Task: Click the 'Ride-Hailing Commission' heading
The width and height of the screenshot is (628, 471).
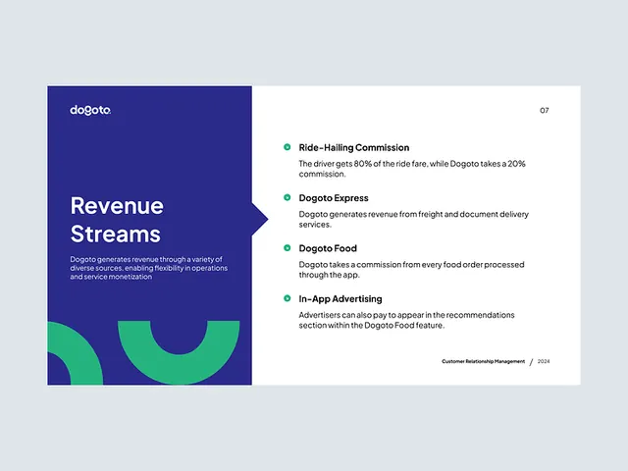Action: pyautogui.click(x=354, y=148)
